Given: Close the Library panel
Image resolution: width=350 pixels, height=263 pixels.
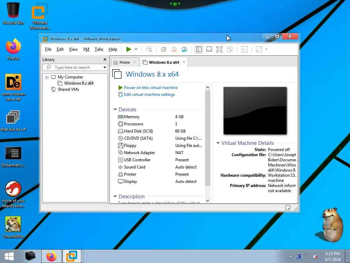Looking at the screenshot, I should [x=105, y=60].
